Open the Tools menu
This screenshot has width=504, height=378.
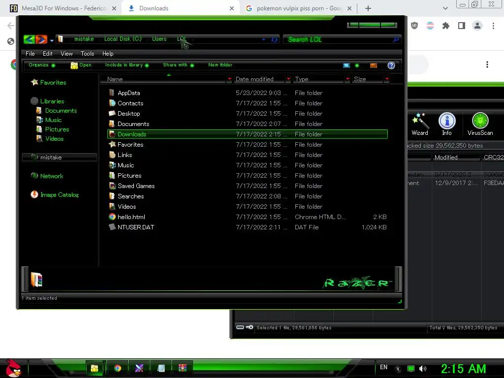click(x=87, y=54)
